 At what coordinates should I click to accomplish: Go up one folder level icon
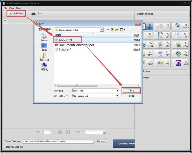click(113, 30)
